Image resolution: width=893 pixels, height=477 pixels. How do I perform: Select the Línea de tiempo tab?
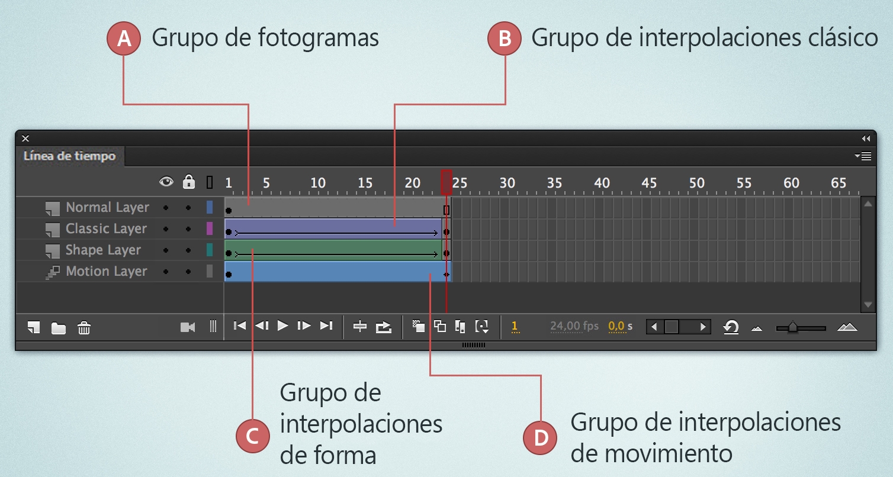point(70,156)
